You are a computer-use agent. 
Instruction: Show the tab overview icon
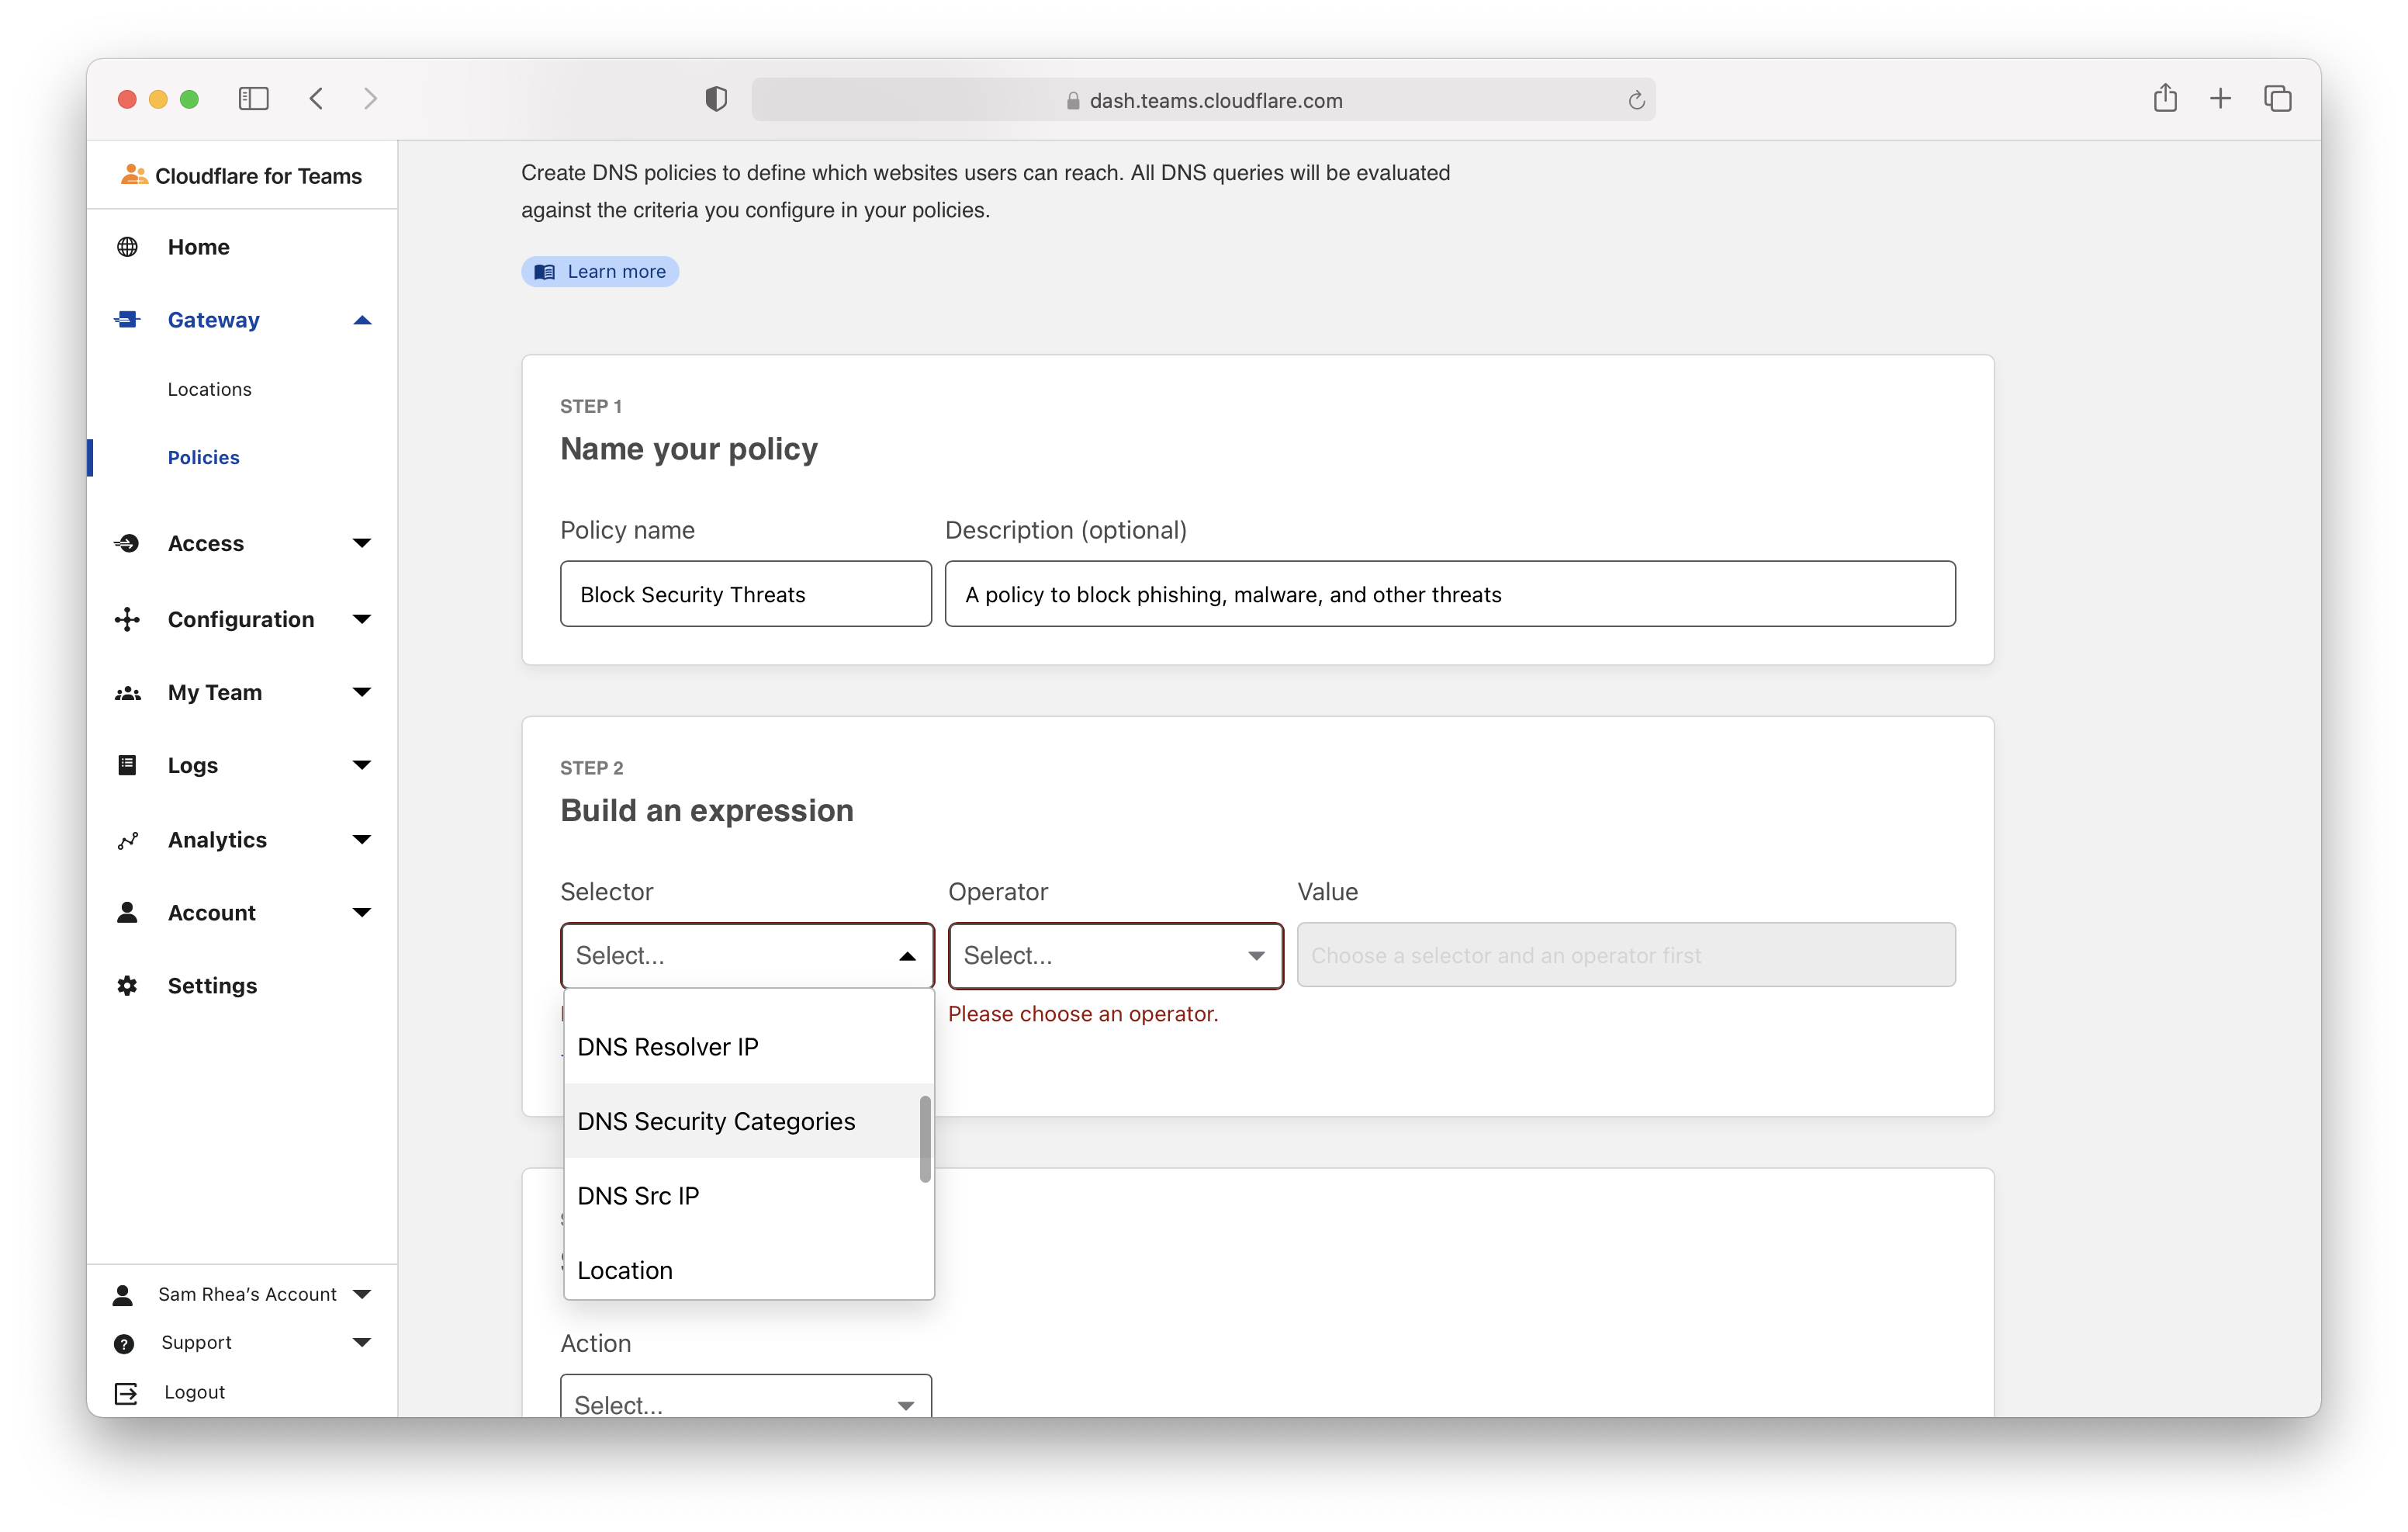point(2277,98)
